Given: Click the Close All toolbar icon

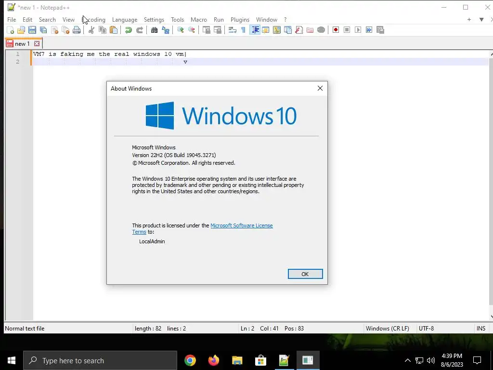Looking at the screenshot, I should coord(65,30).
